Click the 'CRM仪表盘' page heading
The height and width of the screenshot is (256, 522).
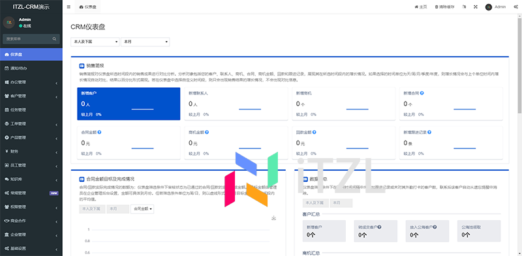click(x=88, y=27)
